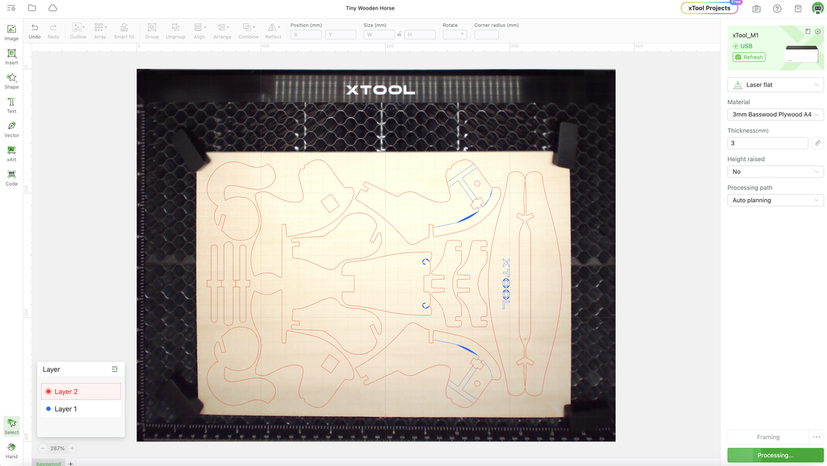Open the xTool Projects menu
The width and height of the screenshot is (827, 466).
tap(709, 8)
